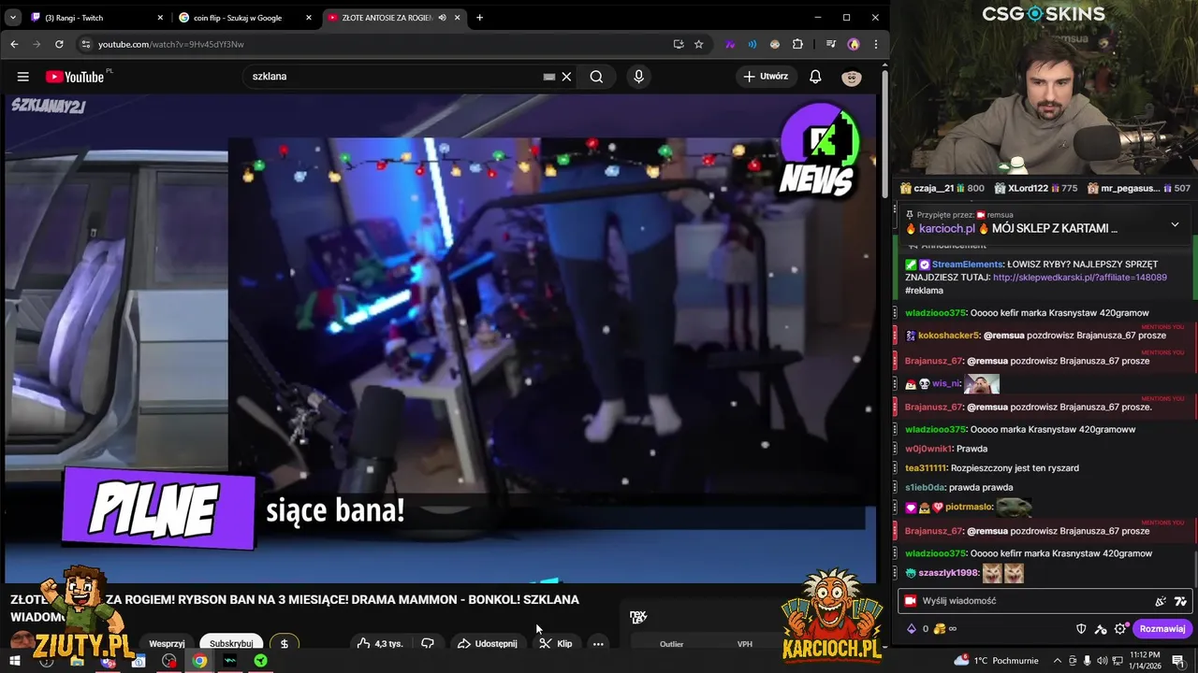Click the purple 7TV extension icon
The image size is (1198, 673).
click(x=730, y=44)
